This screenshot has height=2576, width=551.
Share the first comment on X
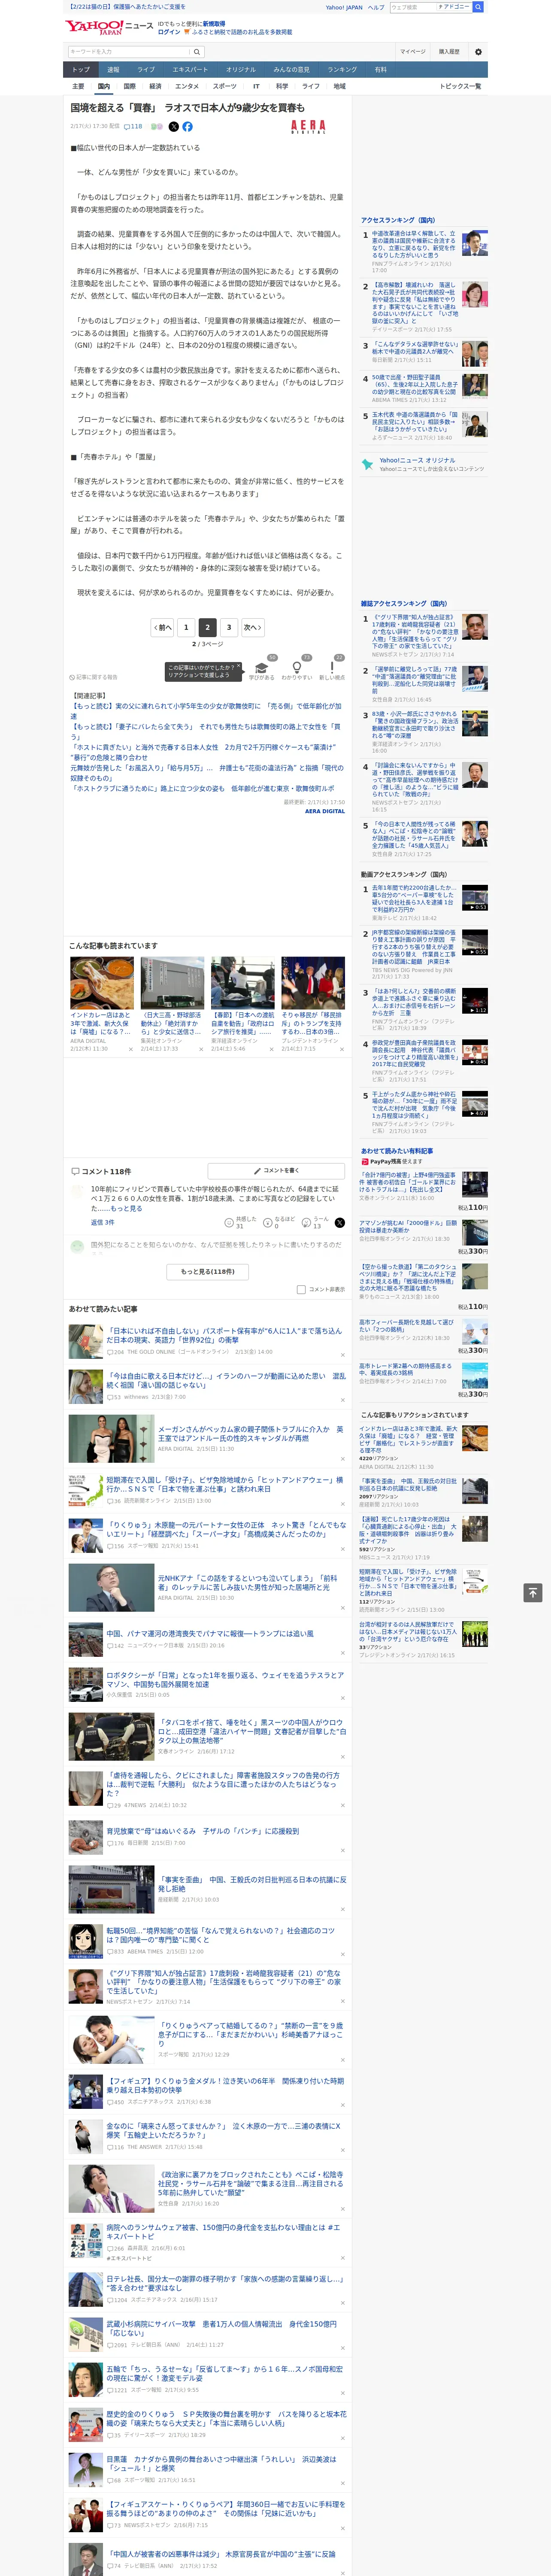pos(340,1223)
